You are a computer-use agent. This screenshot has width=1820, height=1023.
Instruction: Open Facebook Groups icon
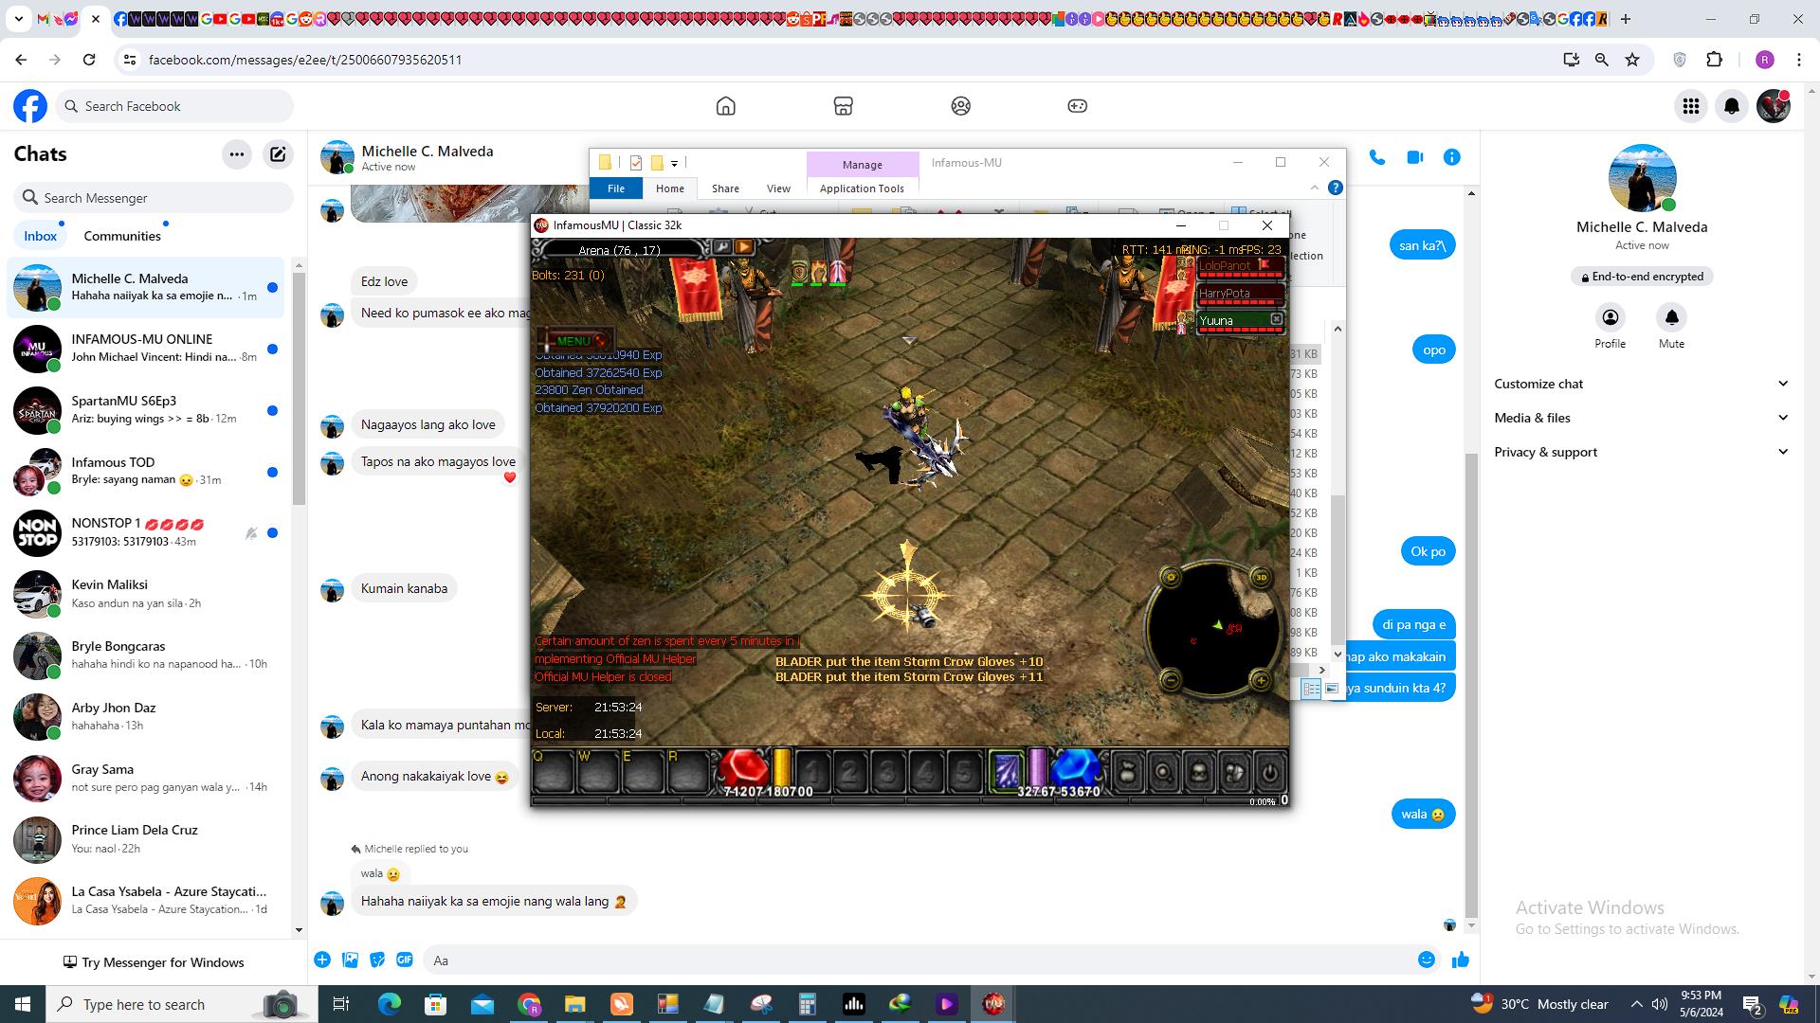click(961, 106)
